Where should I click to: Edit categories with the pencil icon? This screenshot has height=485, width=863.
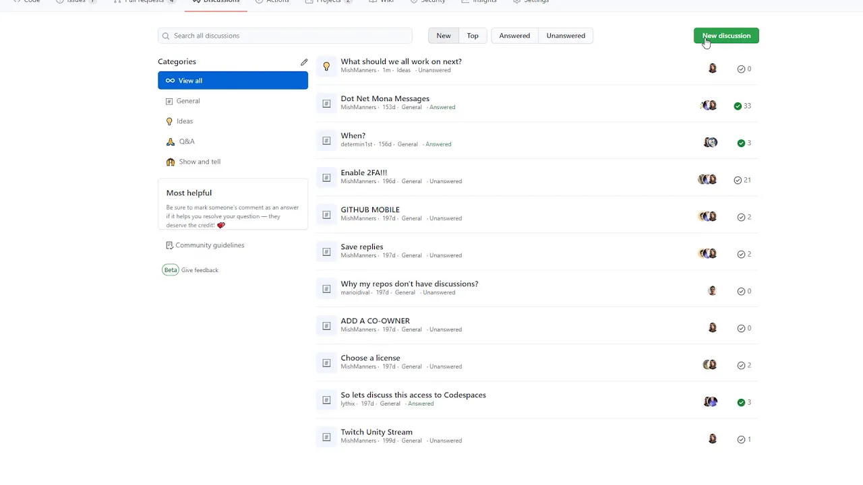click(x=304, y=62)
